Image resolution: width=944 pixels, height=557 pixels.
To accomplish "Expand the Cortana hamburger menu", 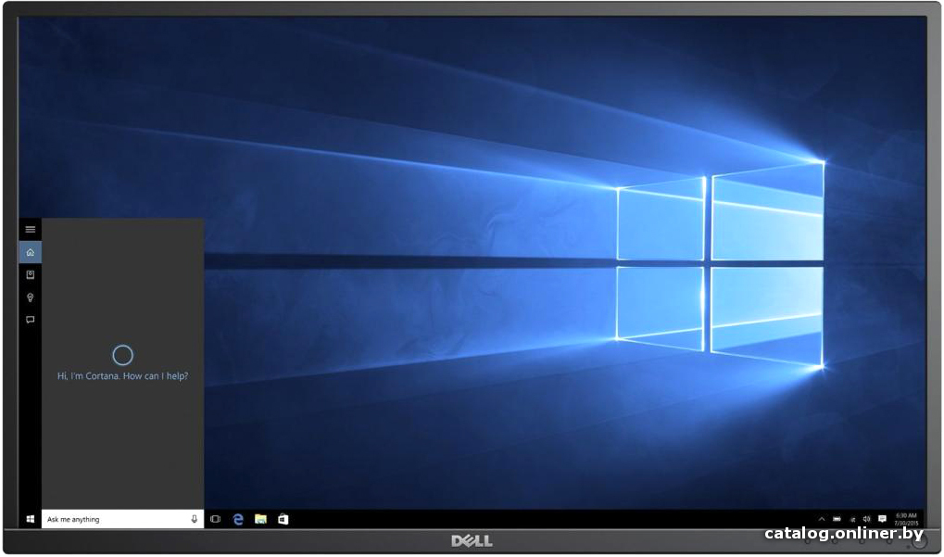I will point(30,230).
